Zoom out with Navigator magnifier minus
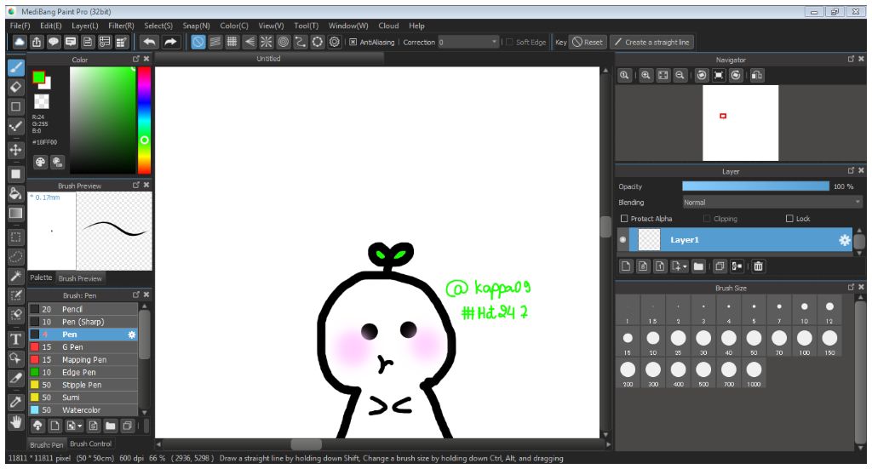This screenshot has width=872, height=469. (680, 75)
